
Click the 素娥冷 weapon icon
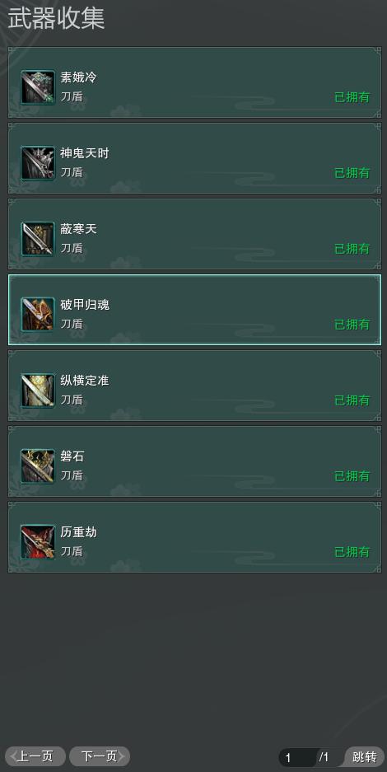(x=38, y=87)
